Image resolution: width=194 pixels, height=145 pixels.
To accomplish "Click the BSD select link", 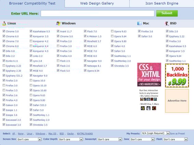I will pos(62,134).
